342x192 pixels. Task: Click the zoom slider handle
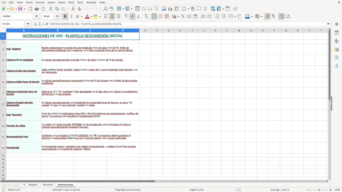pos(319,190)
